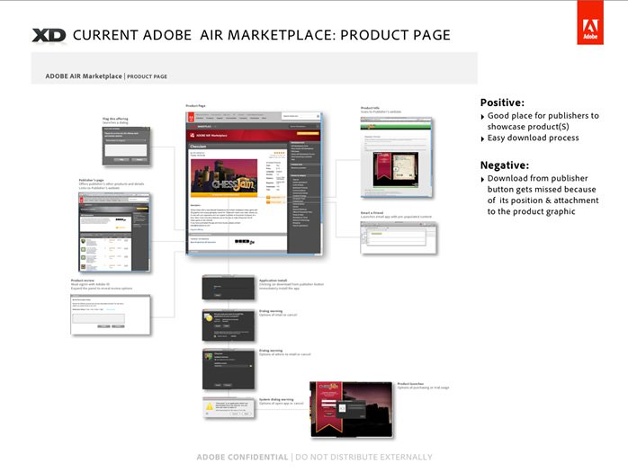This screenshot has width=628, height=472.
Task: Click "ADOBE AIR Marketplace" in the grey header bar
Action: click(84, 76)
